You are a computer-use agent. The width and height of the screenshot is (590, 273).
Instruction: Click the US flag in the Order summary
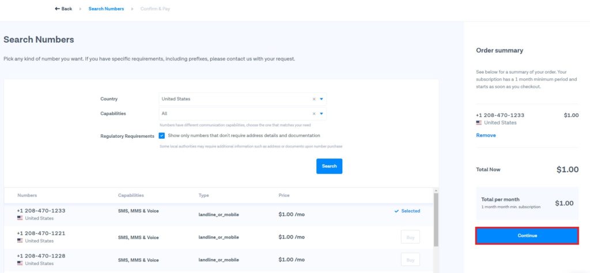point(479,123)
